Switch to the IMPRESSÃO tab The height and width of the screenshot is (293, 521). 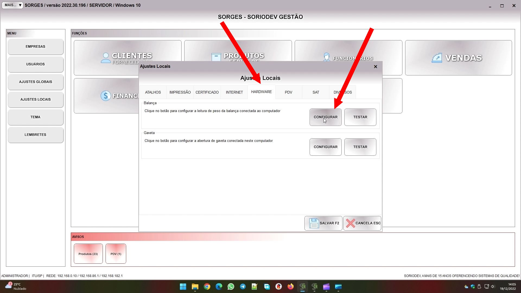click(x=180, y=92)
